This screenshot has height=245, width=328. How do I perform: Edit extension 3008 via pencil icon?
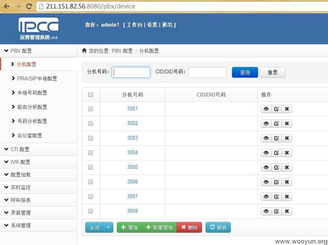tap(277, 211)
